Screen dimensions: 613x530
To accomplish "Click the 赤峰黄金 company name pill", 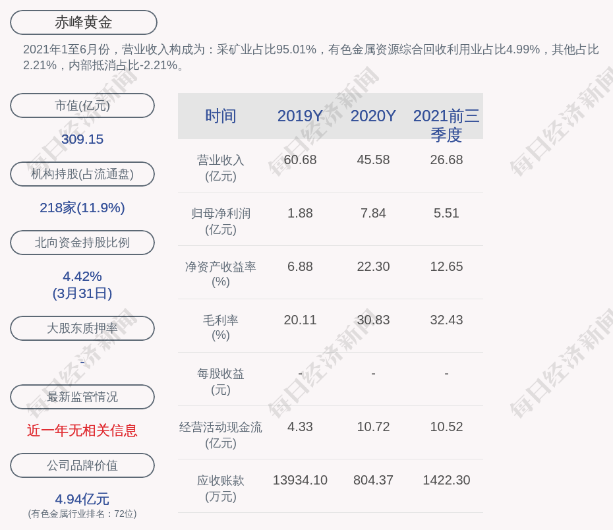I will coord(83,22).
